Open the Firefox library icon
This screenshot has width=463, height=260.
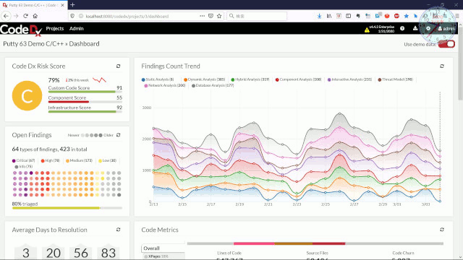[x=329, y=16]
